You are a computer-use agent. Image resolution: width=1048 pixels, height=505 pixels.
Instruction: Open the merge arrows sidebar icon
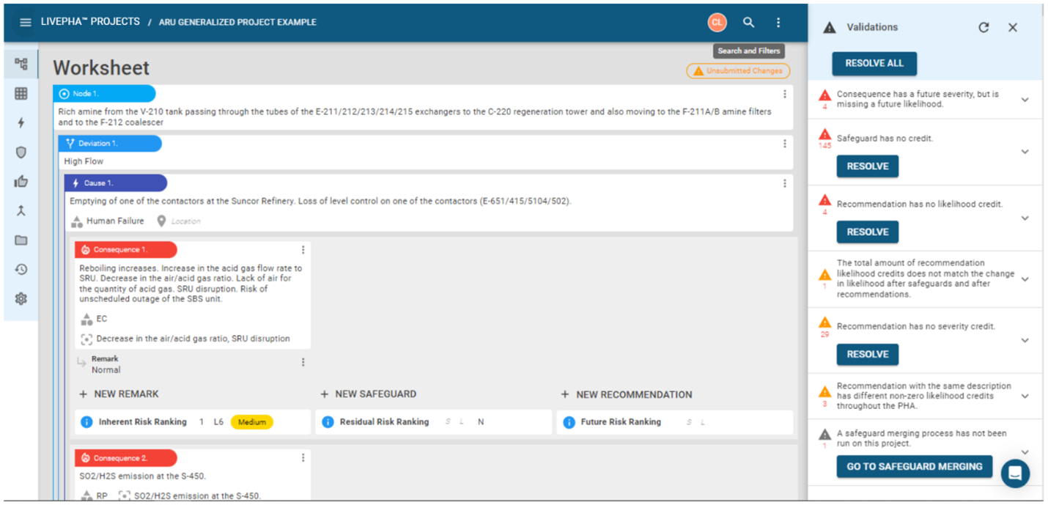[21, 210]
